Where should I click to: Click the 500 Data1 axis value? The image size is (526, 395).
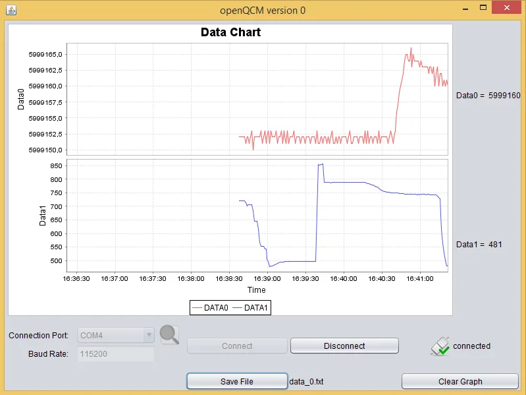(57, 261)
